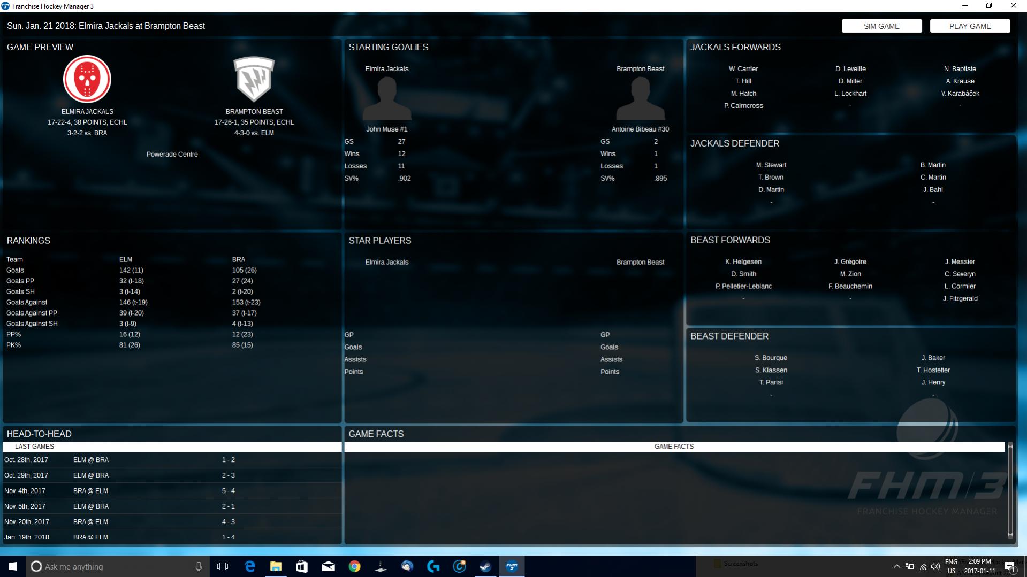1027x577 pixels.
Task: Select Beast defender S. Bourque
Action: coord(771,358)
